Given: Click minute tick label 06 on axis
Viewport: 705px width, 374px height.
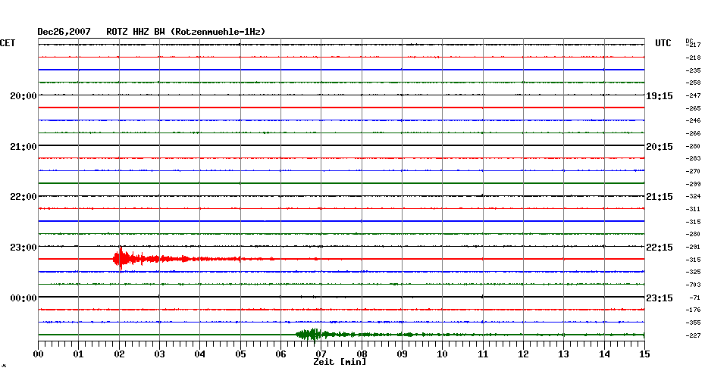Looking at the screenshot, I should coord(281,354).
